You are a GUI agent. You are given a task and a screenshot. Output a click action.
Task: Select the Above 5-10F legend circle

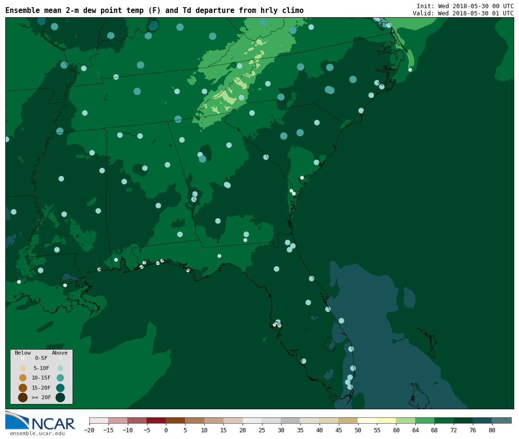click(x=60, y=368)
